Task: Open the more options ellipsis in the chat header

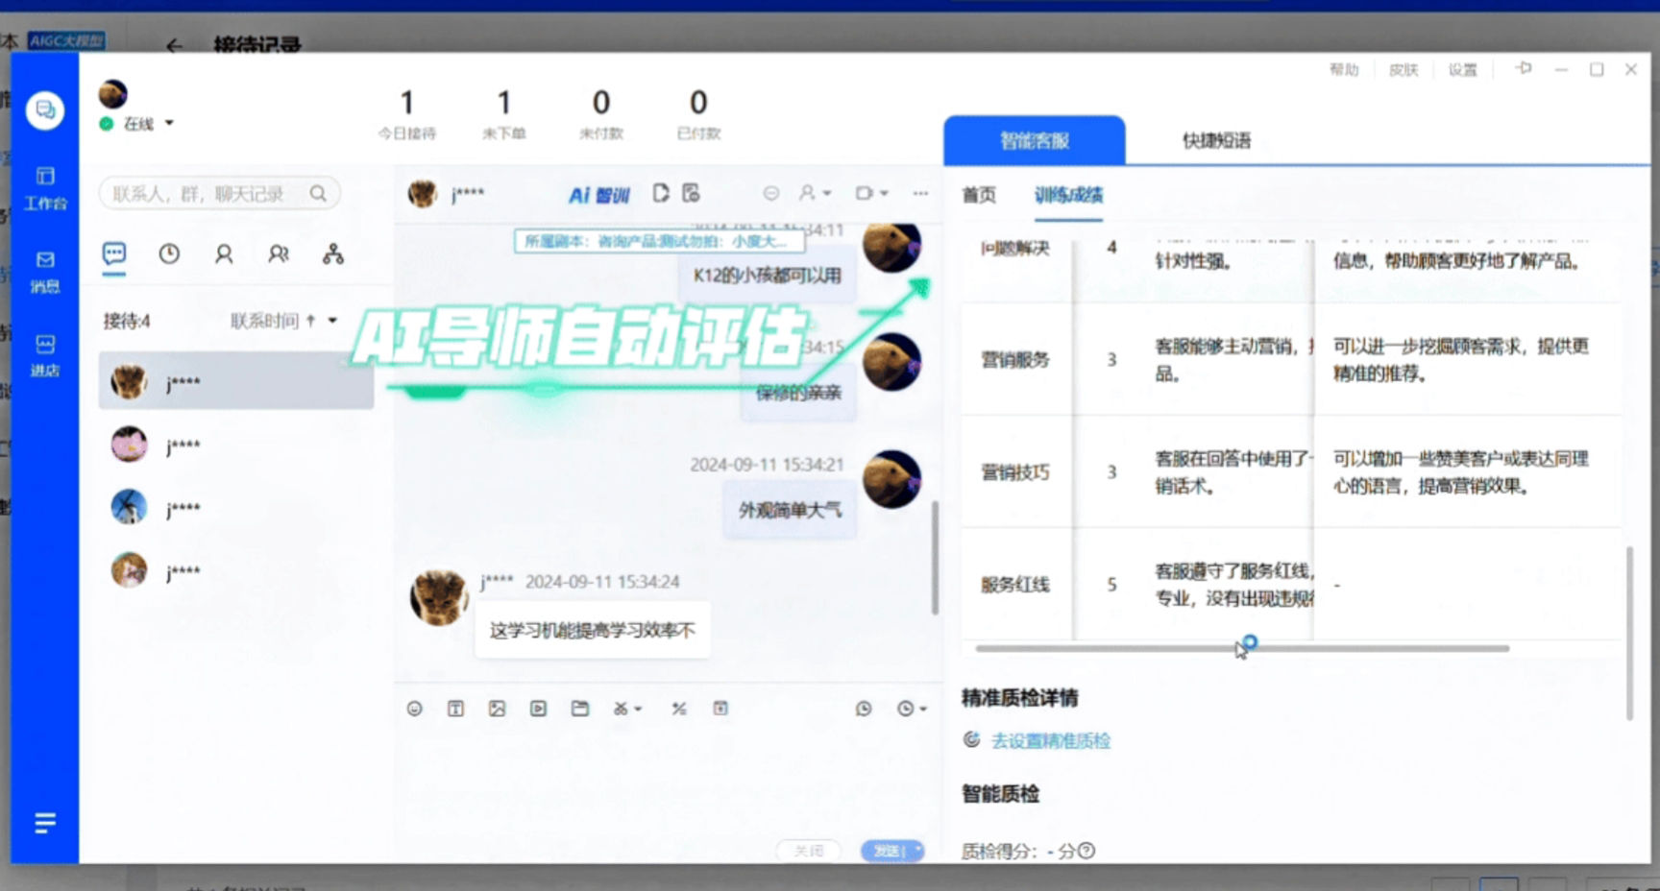Action: pyautogui.click(x=920, y=193)
